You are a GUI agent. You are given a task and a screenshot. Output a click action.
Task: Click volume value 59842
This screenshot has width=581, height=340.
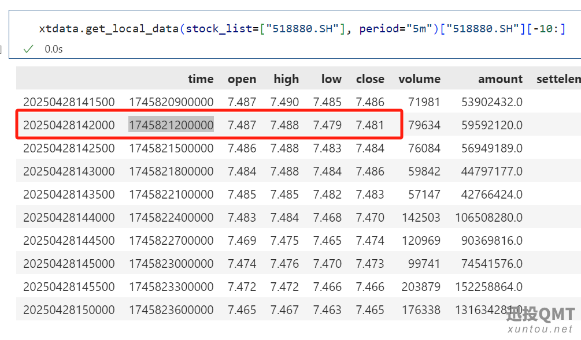pyautogui.click(x=424, y=171)
